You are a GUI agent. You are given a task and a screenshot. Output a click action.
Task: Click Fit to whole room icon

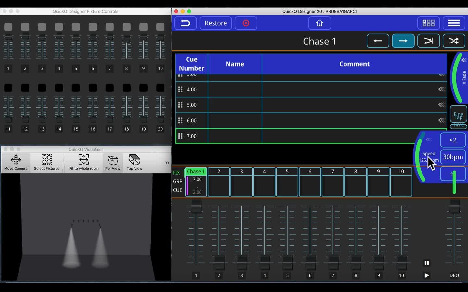point(84,162)
